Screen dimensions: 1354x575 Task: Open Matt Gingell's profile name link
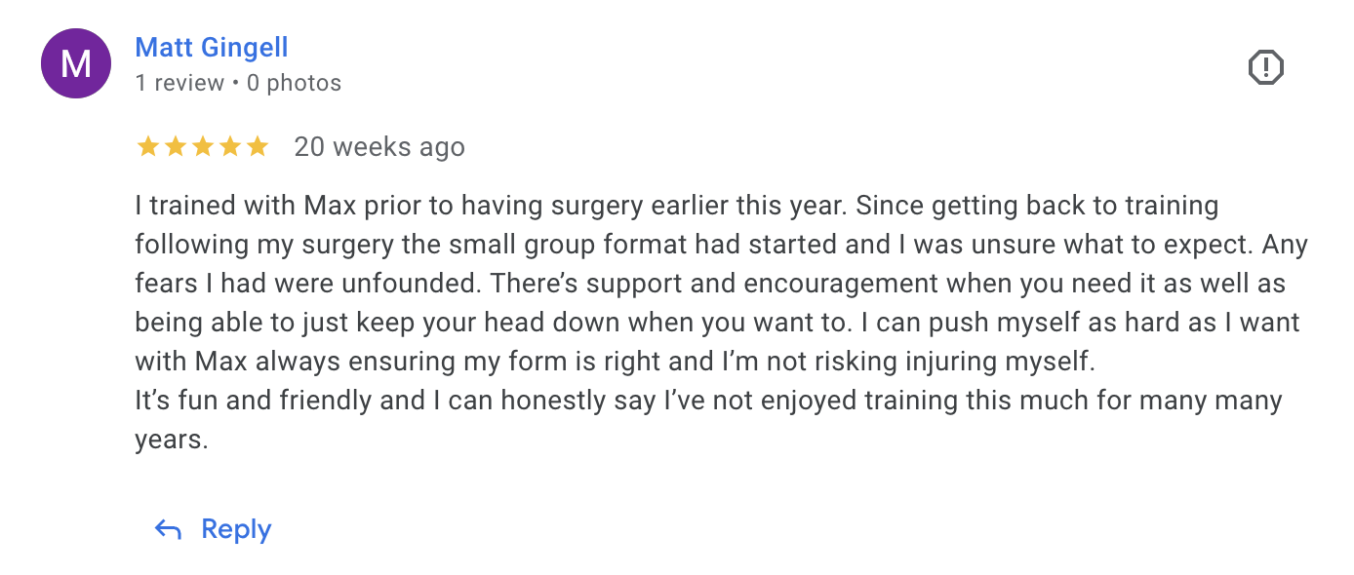(x=212, y=47)
